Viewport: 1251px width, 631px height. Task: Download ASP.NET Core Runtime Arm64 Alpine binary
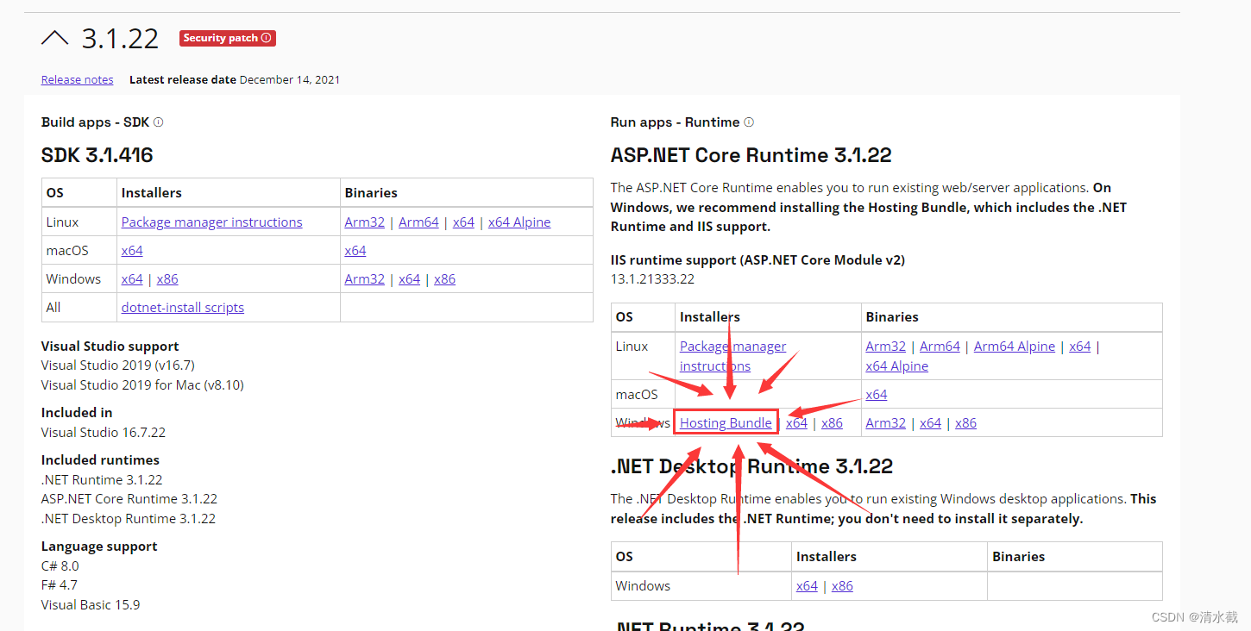pyautogui.click(x=1015, y=346)
